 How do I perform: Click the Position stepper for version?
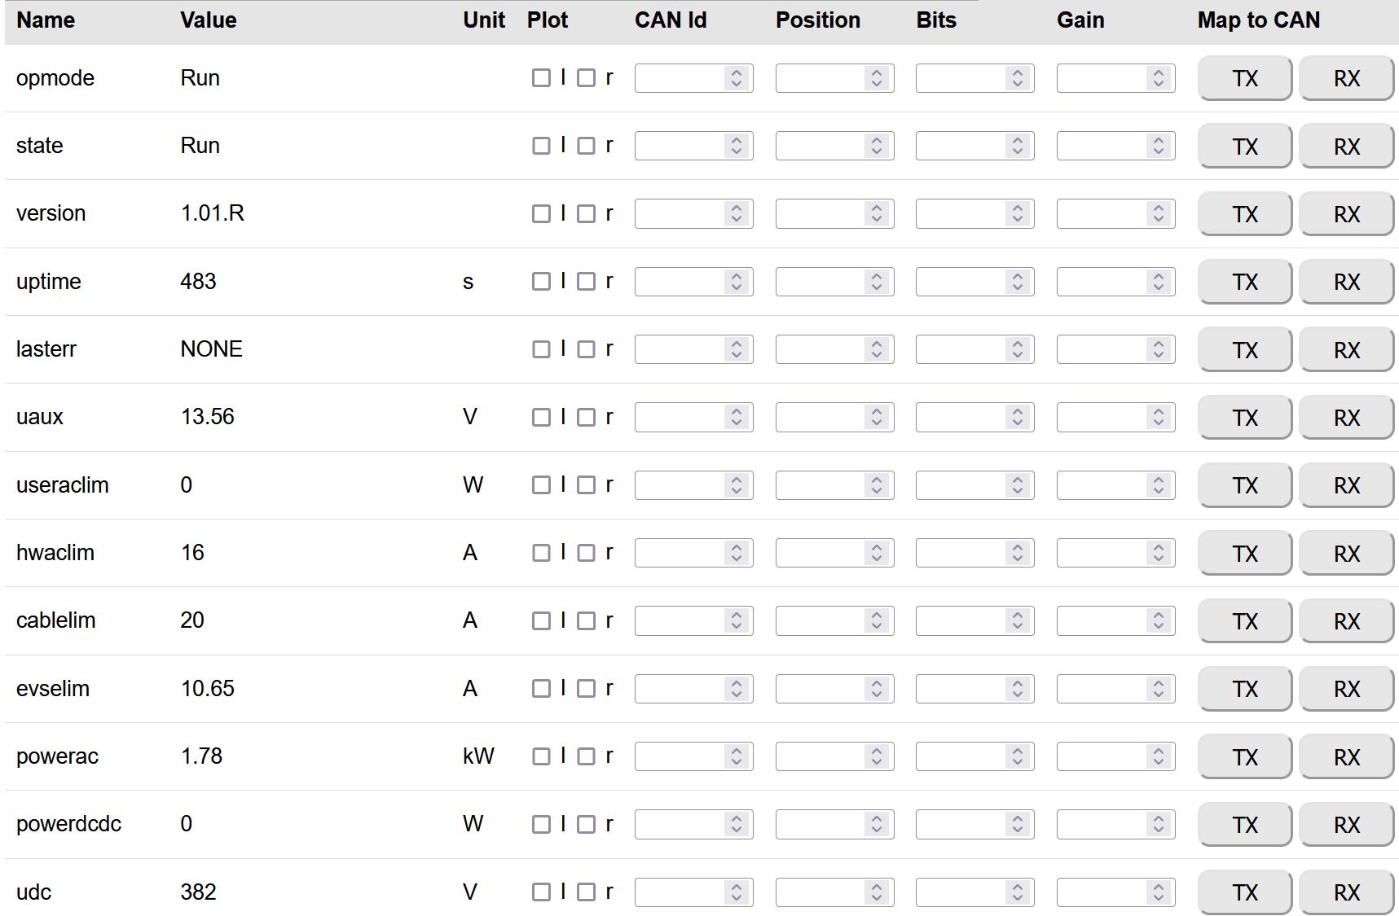click(877, 214)
